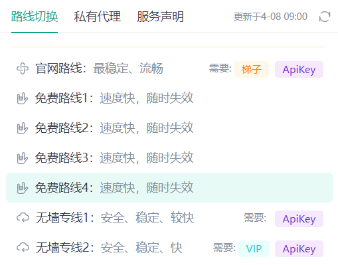Viewport: 338px width, 265px height.
Task: Select the 免费路线1 route
Action: tap(169, 98)
